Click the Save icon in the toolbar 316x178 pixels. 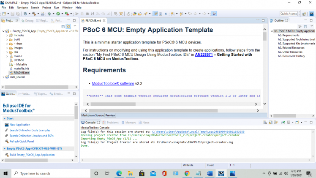[12, 14]
